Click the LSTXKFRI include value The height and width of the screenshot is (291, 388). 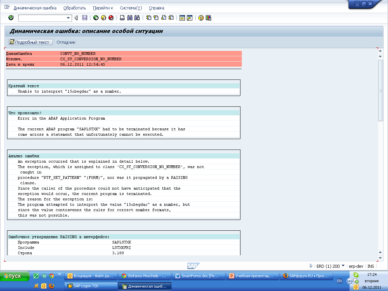coord(122,248)
